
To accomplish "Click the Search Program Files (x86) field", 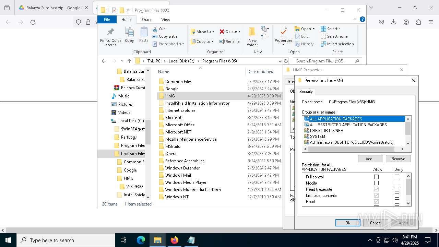I will click(327, 61).
